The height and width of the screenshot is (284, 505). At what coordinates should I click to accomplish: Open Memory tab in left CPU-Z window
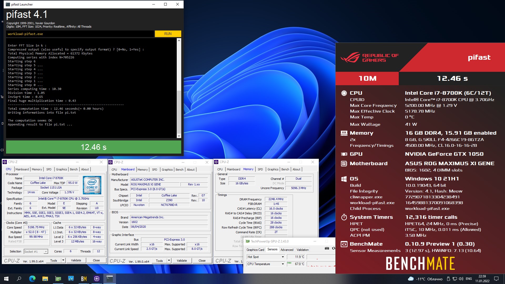coord(37,169)
